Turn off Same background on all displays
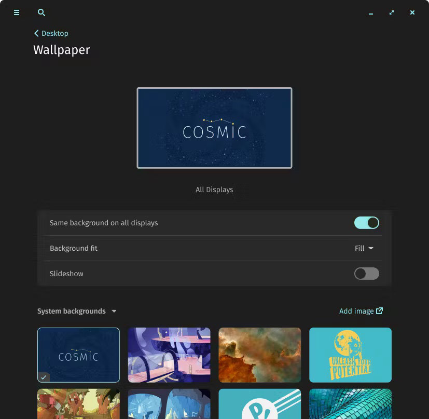Image resolution: width=429 pixels, height=419 pixels. point(366,223)
